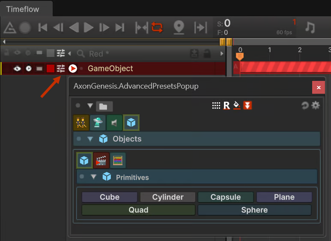Open the music note audio icon
Viewport: 331px width, 241px height.
tap(310, 27)
